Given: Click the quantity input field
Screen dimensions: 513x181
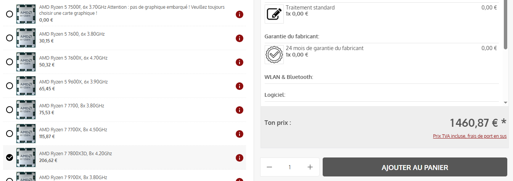Looking at the screenshot, I should [290, 167].
